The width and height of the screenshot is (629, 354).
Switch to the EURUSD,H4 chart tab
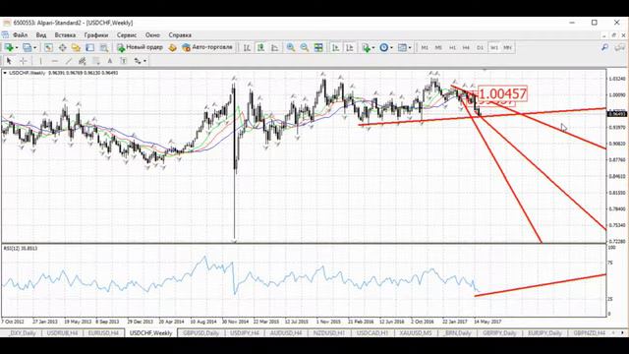tap(103, 333)
